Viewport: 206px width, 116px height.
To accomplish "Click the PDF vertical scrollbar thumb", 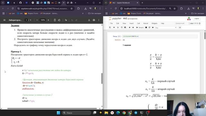I will (x=102, y=78).
